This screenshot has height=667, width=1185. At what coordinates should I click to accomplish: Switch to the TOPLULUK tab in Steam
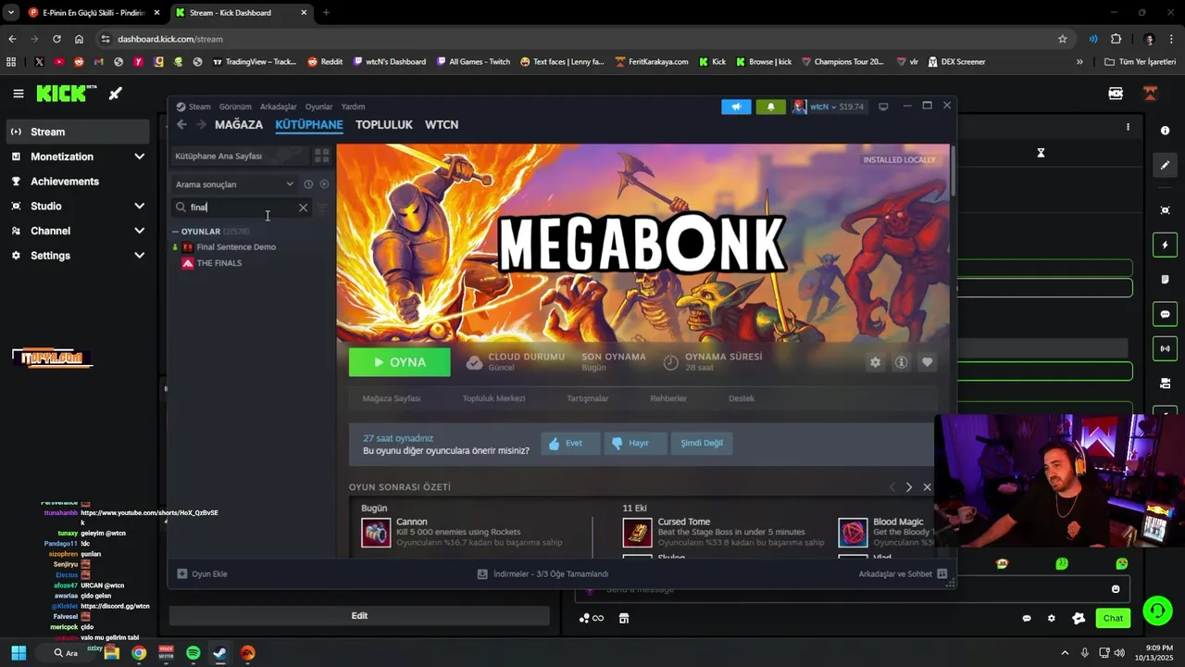383,124
